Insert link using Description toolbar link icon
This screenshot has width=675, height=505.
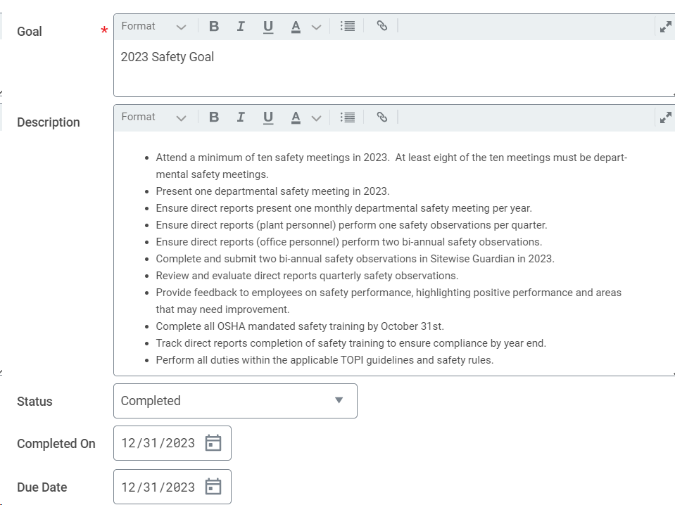(381, 117)
